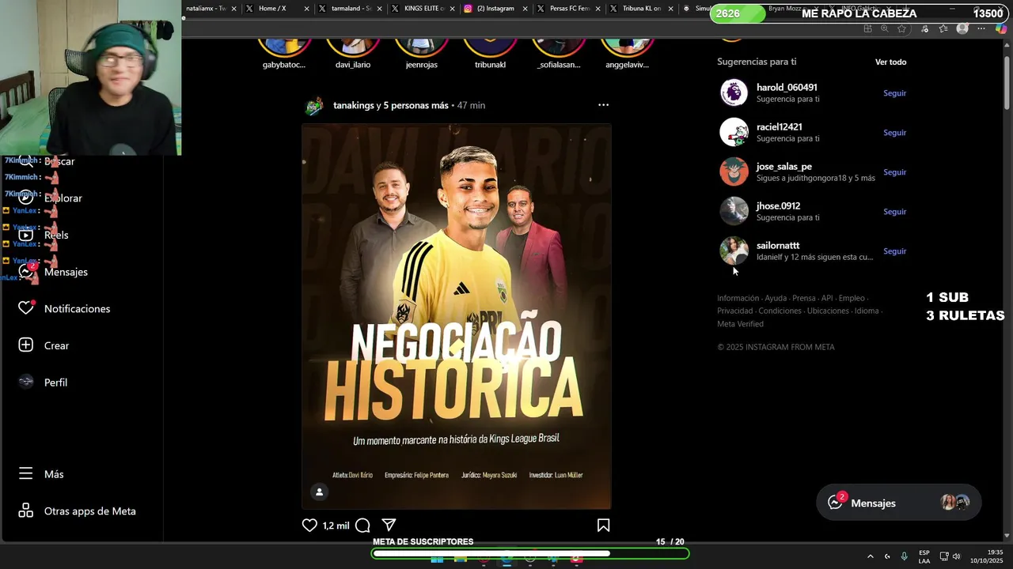
Task: Open Información footer link
Action: (x=738, y=298)
